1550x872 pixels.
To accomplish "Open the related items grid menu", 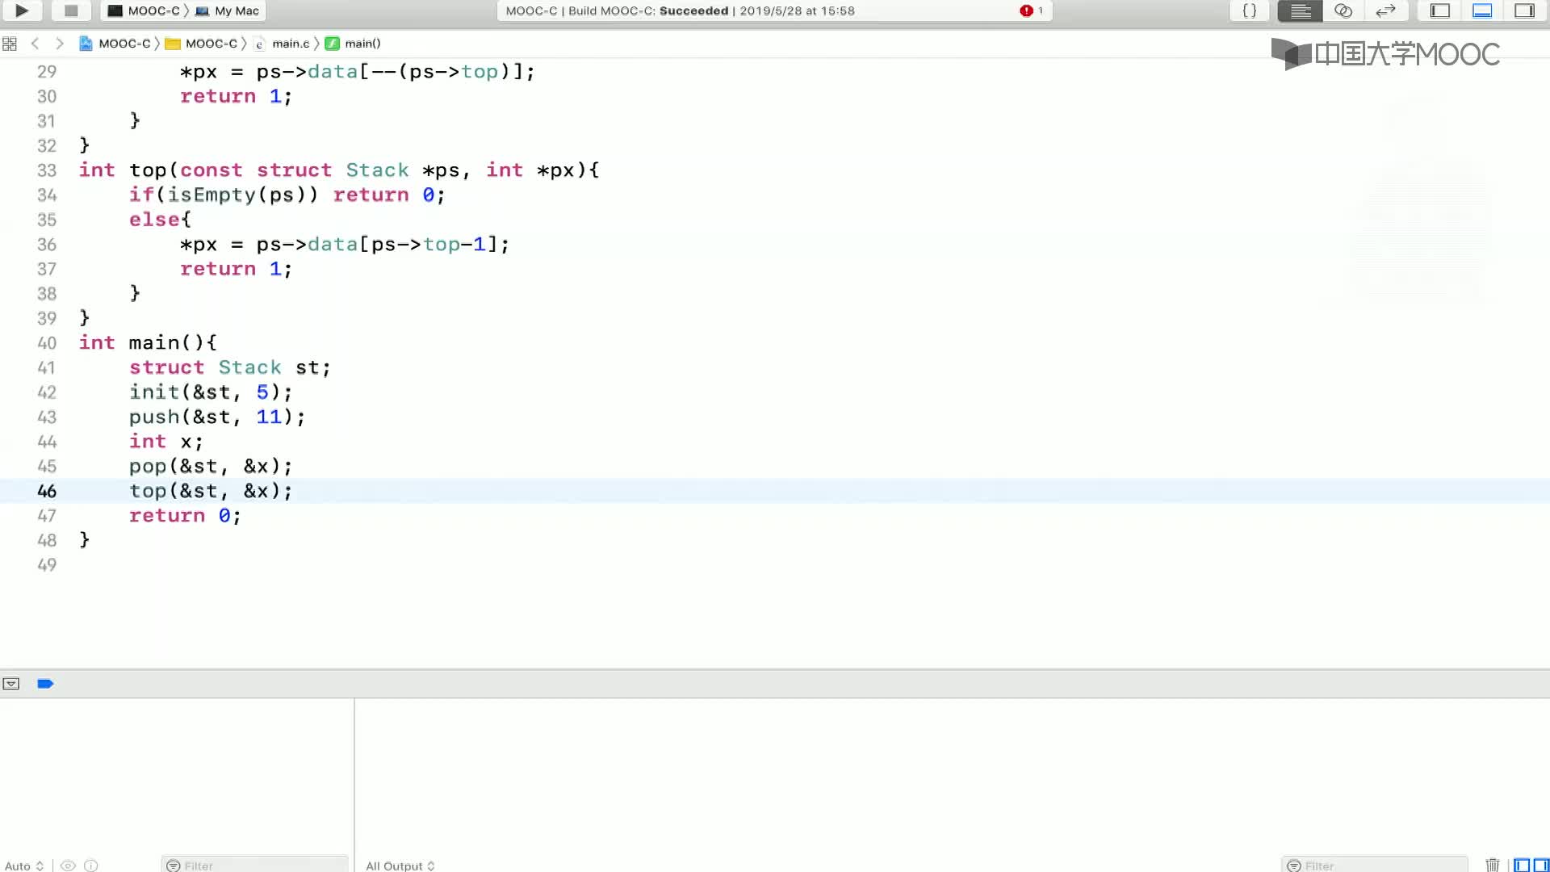I will [10, 44].
